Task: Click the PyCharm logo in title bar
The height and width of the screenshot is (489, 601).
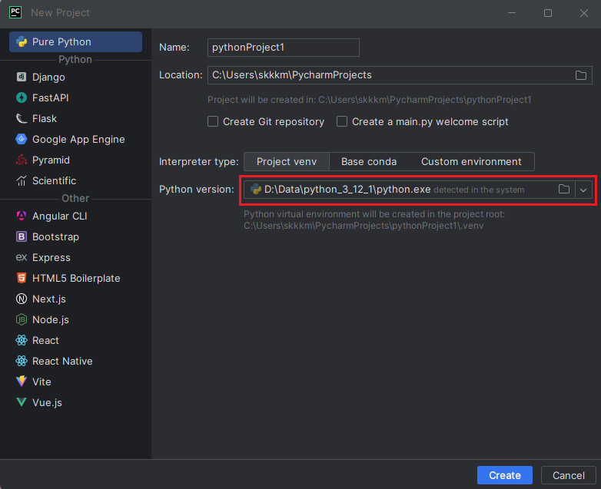Action: pos(15,12)
